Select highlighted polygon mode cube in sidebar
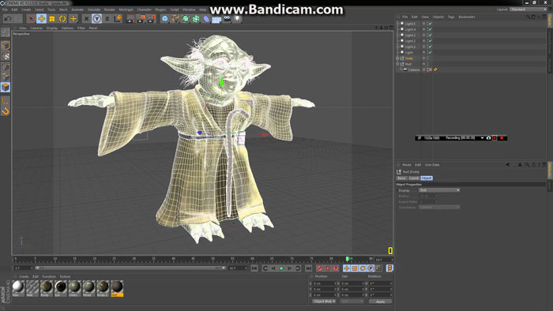Viewport: 553px width, 311px height. pos(6,87)
